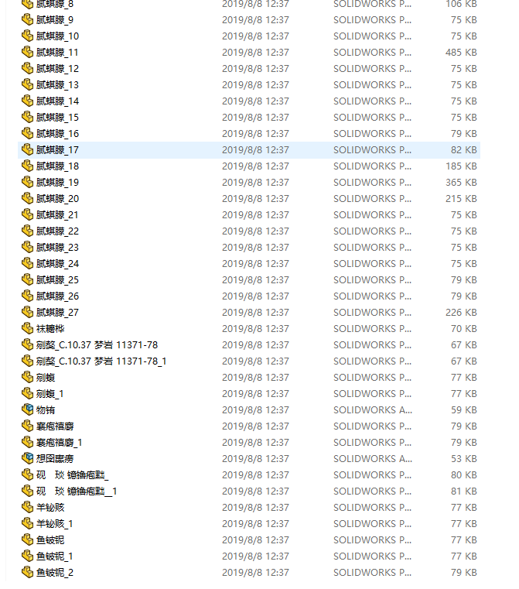Click the part icon of file ending _24
Viewport: 519px width, 589px height.
(x=27, y=263)
